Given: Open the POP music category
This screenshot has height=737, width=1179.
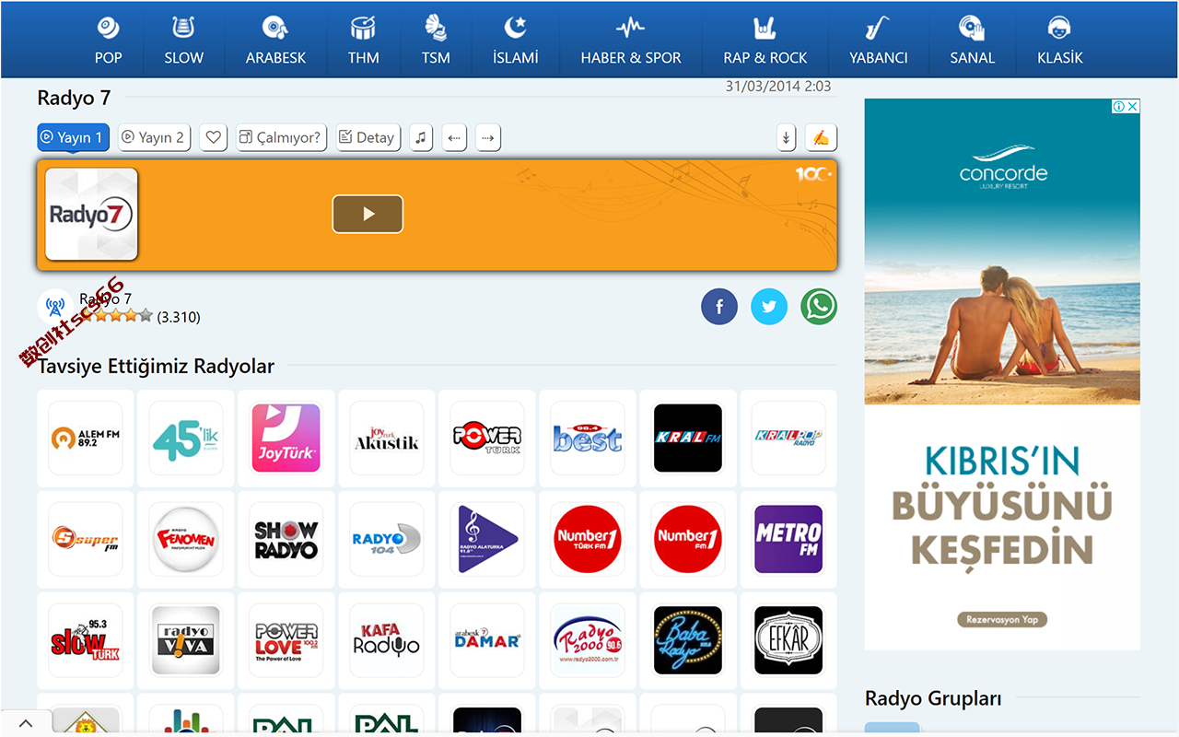Looking at the screenshot, I should click(x=109, y=40).
